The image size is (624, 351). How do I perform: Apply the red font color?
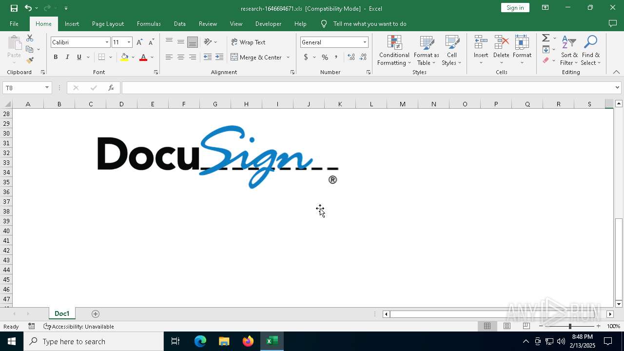tap(143, 57)
